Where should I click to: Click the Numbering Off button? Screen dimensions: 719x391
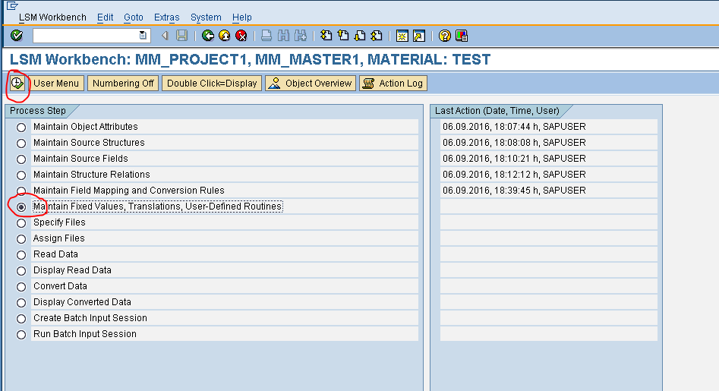tap(123, 84)
